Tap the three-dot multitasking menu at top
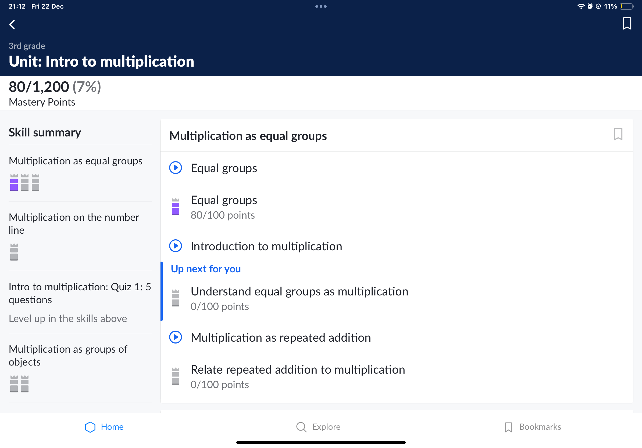Viewport: 642px width, 448px height. (321, 6)
